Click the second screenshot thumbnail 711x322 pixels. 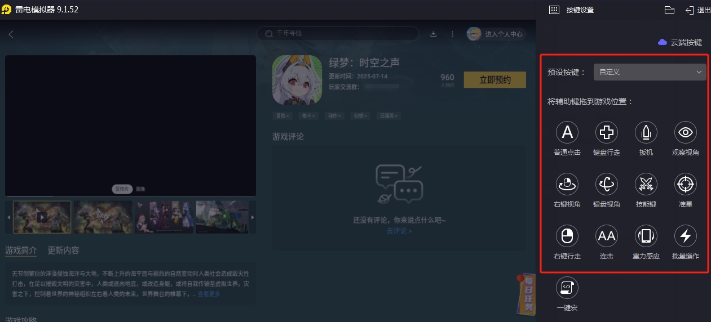coord(103,217)
